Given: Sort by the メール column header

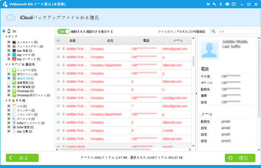Looking at the screenshot, I should point(178,40).
